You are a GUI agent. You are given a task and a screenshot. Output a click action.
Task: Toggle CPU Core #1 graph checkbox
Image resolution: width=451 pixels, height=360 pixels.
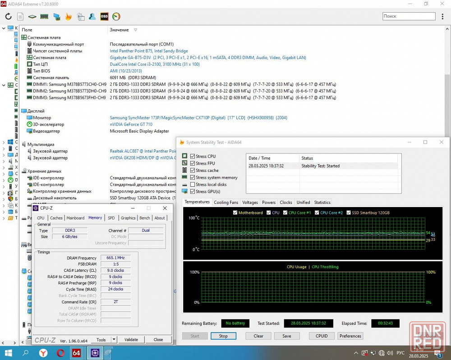[x=285, y=212]
